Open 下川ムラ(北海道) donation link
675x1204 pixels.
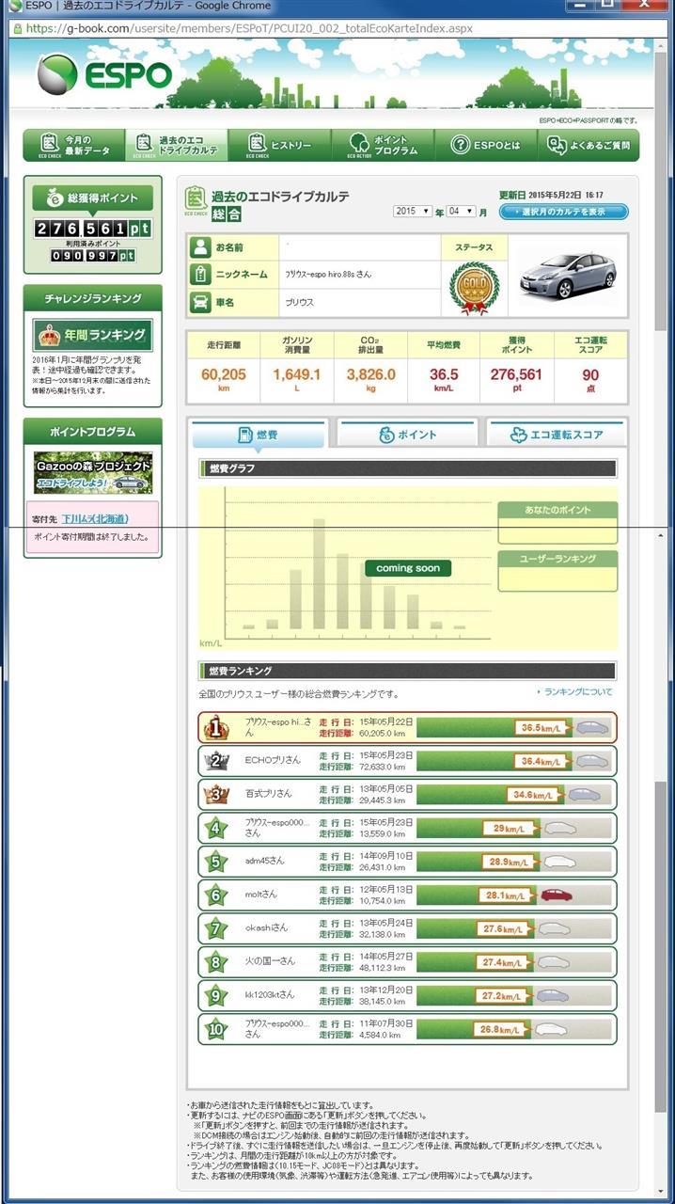coord(95,518)
